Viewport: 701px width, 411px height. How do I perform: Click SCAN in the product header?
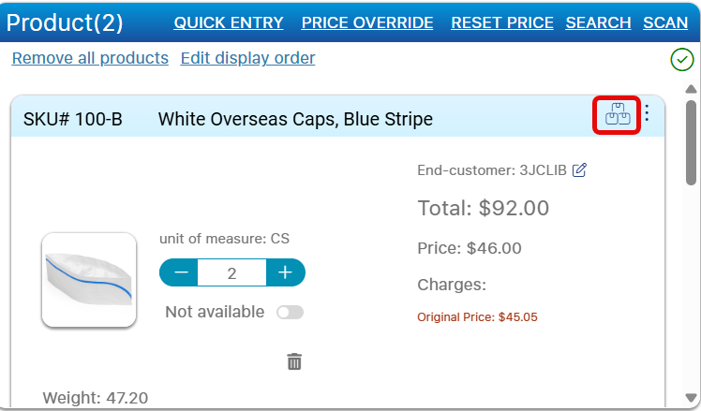click(665, 22)
